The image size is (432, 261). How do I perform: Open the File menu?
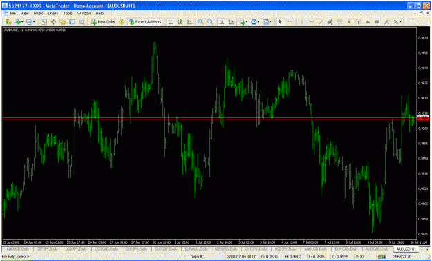pyautogui.click(x=12, y=13)
